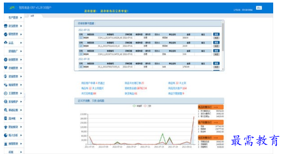Open 网店客户申请 4 待通过 link
283x154 pixels.
(93, 83)
